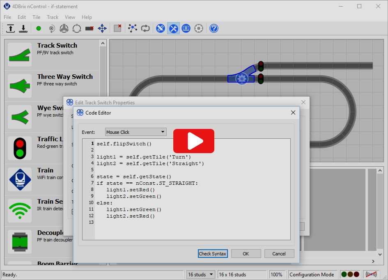Pick the Traffic Light tile icon
This screenshot has height=280, width=388.
click(20, 148)
